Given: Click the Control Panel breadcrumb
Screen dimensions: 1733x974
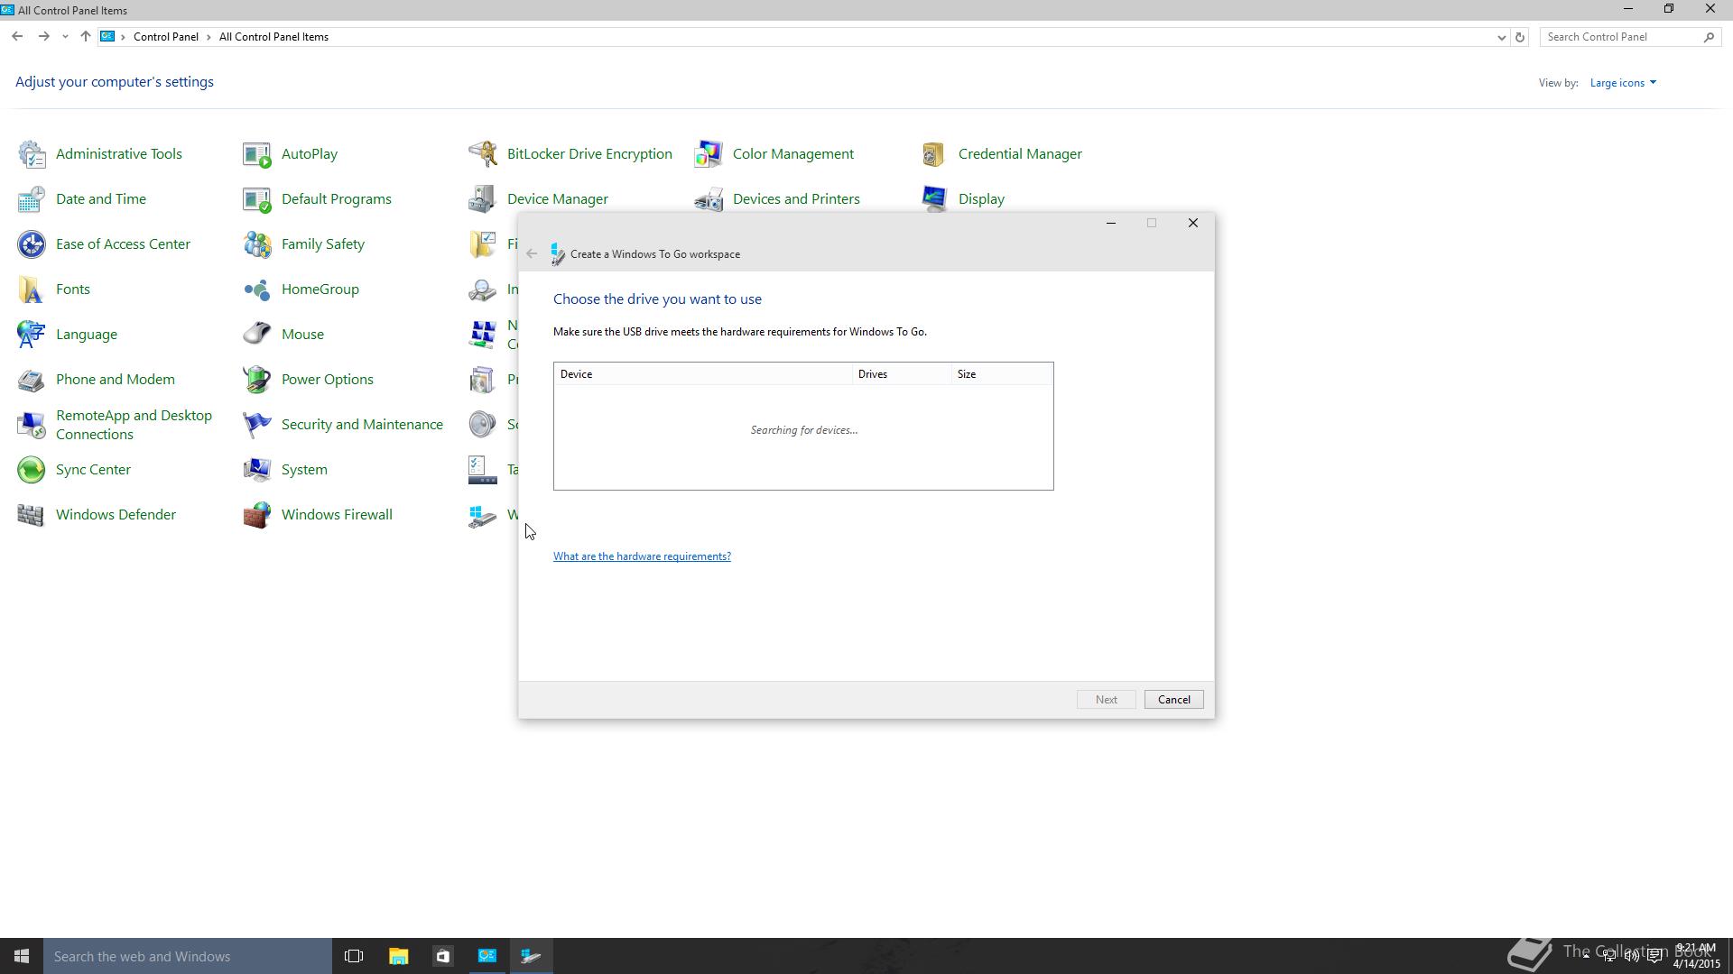Looking at the screenshot, I should pos(166,37).
